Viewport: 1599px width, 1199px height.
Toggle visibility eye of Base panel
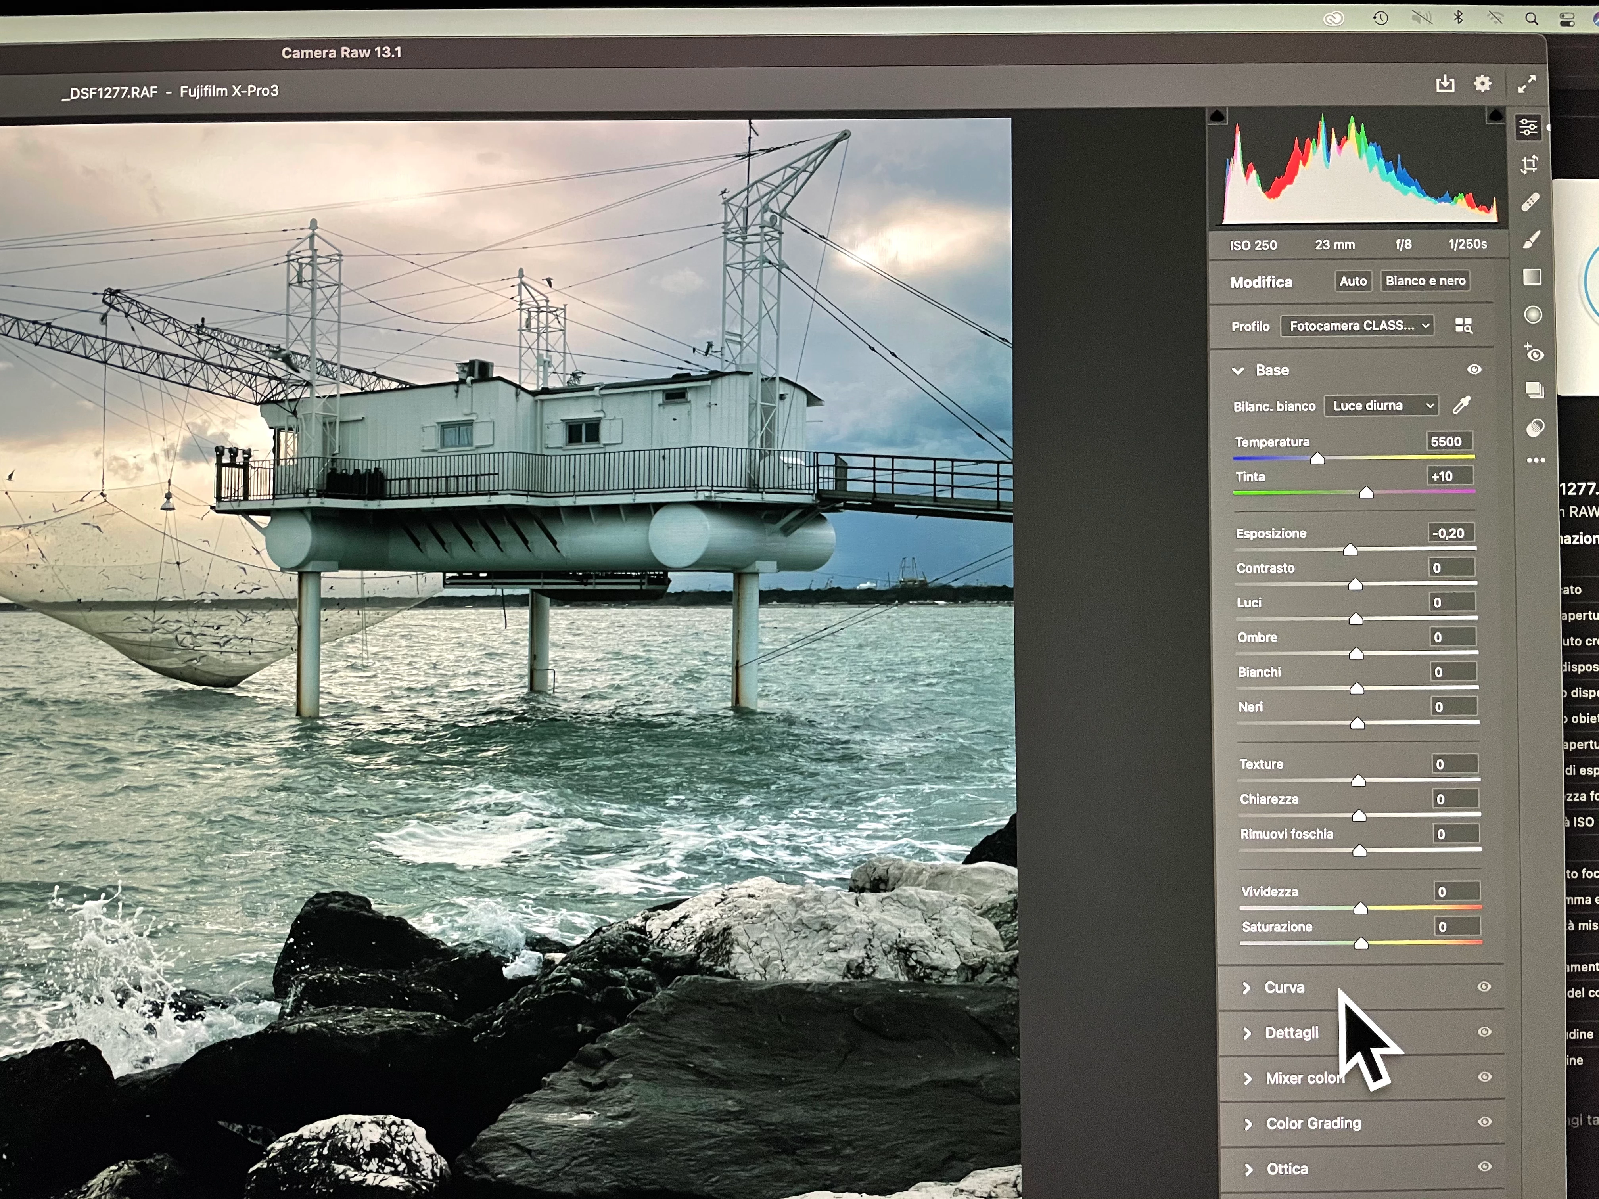1474,369
